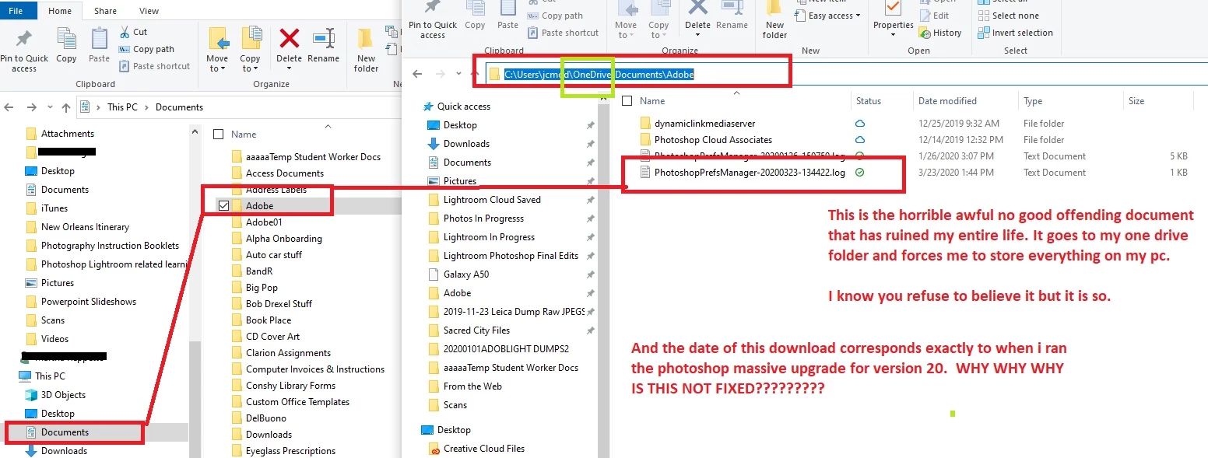Screen dimensions: 1208x458
Task: Select Galaxy A50 in Quick access
Action: tap(466, 274)
